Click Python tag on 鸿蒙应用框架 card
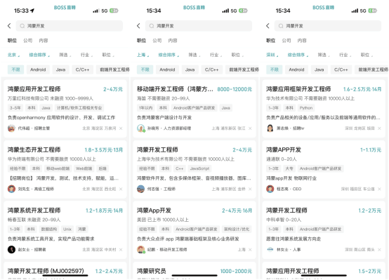 pyautogui.click(x=306, y=108)
